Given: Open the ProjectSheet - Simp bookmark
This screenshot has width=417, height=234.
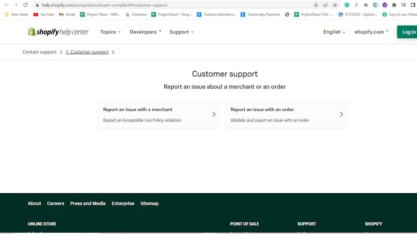Looking at the screenshot, I should (x=172, y=14).
